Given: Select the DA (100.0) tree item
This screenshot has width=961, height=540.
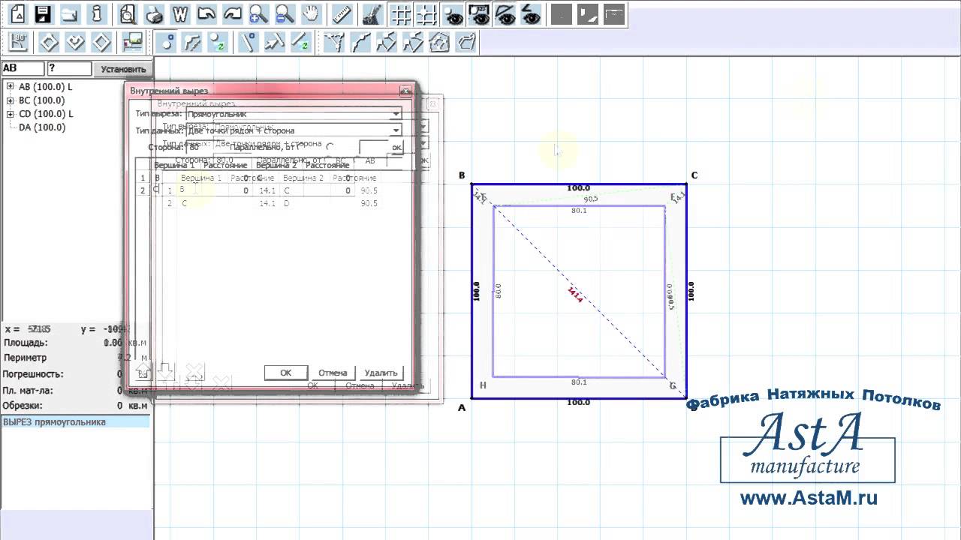Looking at the screenshot, I should (x=42, y=127).
